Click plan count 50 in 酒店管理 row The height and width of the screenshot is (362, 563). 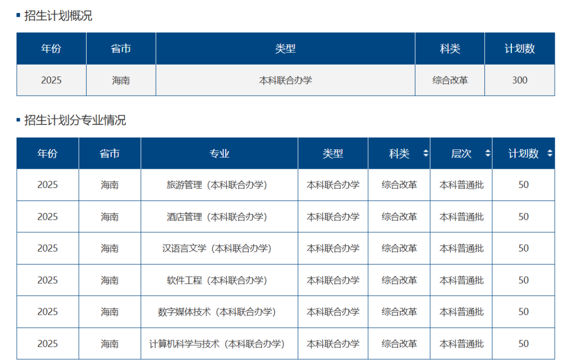[523, 217]
